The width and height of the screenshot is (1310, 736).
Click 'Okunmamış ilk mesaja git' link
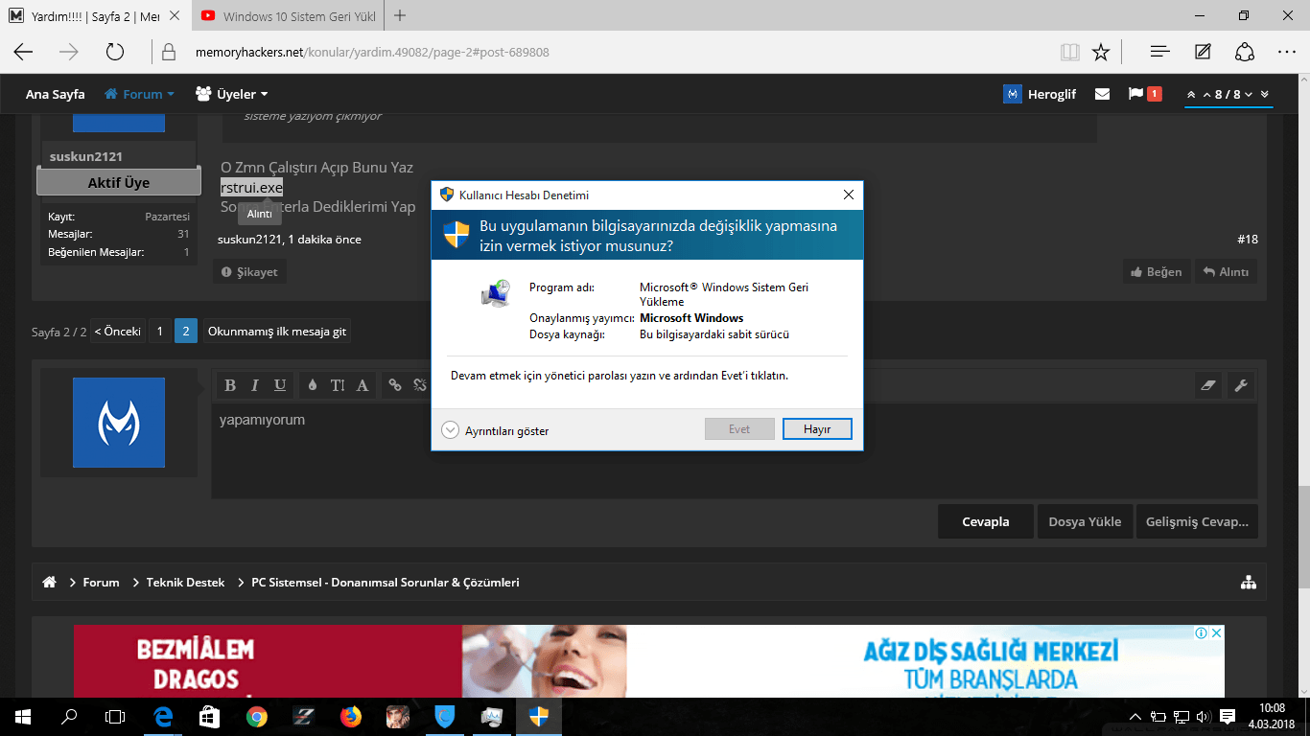277,332
